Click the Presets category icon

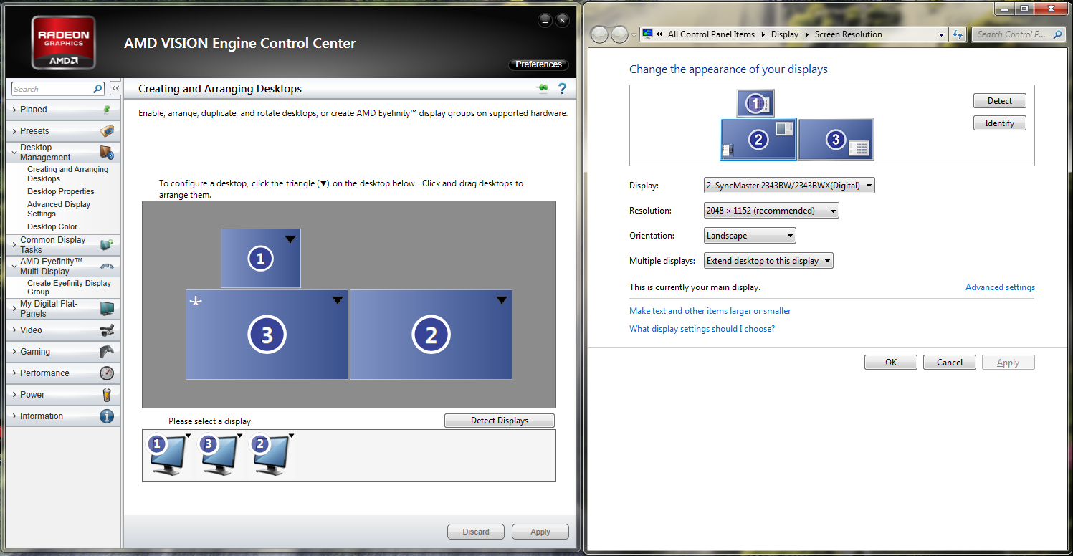107,131
